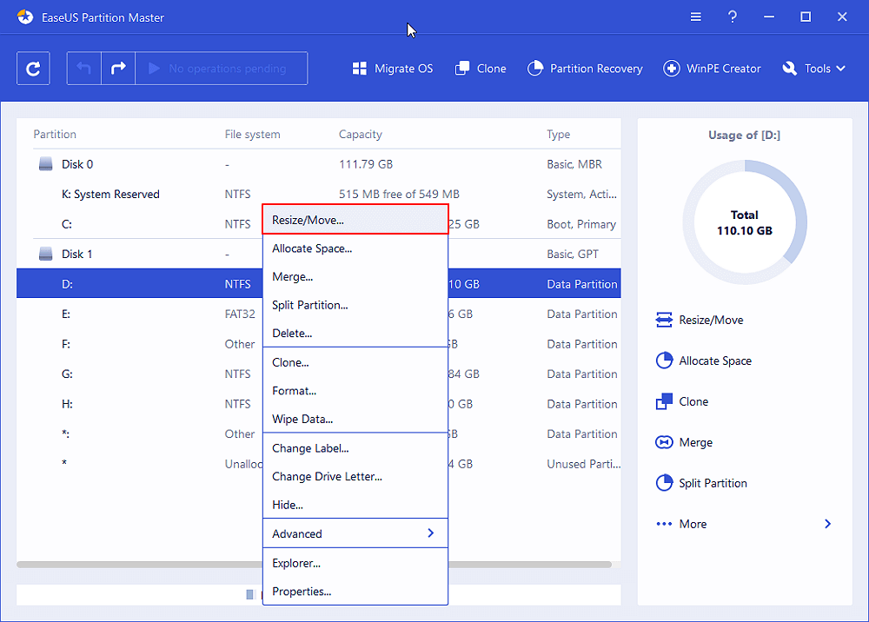This screenshot has width=869, height=622.
Task: Click the WinPE Creator label
Action: coord(723,69)
